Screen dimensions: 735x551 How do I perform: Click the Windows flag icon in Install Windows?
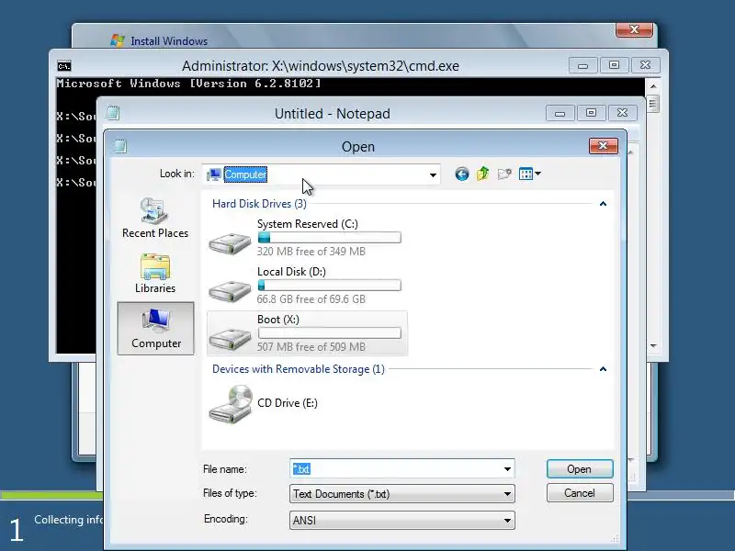pyautogui.click(x=118, y=40)
